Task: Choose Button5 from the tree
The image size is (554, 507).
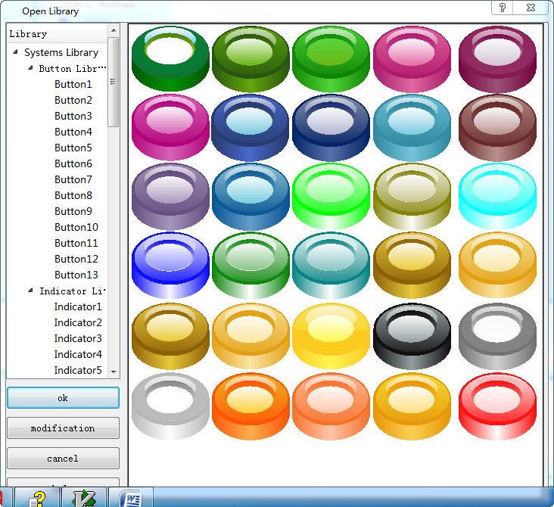Action: pyautogui.click(x=73, y=148)
